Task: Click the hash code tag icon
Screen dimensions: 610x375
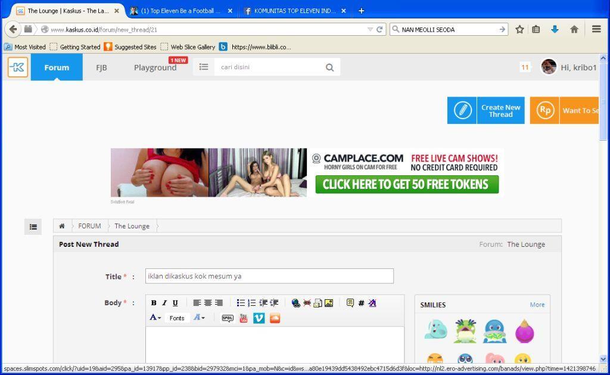Action: pos(361,303)
